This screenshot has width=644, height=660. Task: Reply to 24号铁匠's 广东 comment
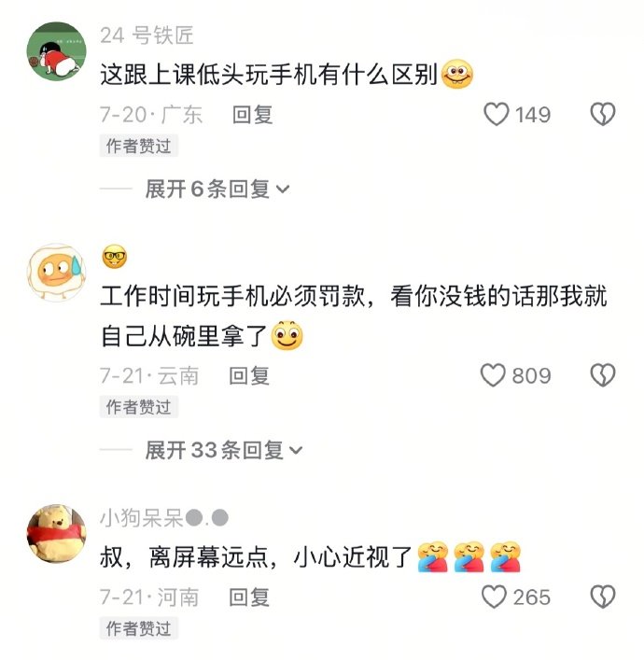coord(253,115)
